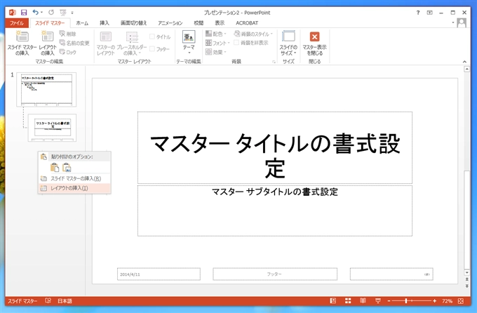Click the Help question mark icon
Viewport: 477px width, 313px height.
(418, 13)
